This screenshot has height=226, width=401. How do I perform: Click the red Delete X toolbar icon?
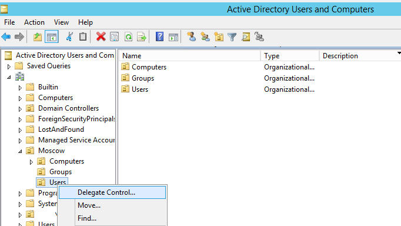(x=101, y=37)
